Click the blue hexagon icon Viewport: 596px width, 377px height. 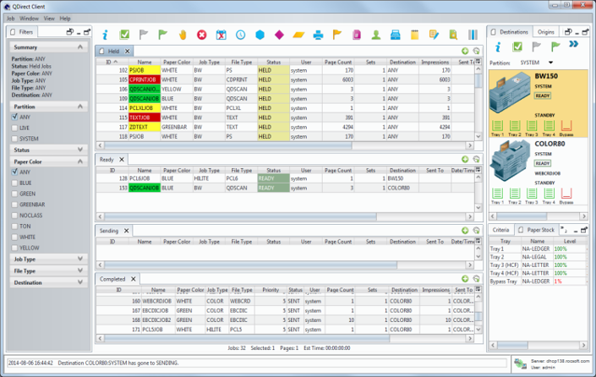click(x=260, y=35)
